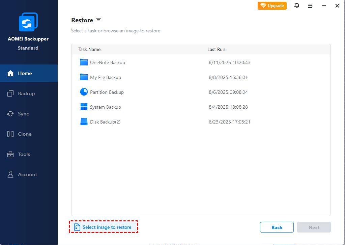Image resolution: width=345 pixels, height=245 pixels.
Task: Click the Back button
Action: (x=277, y=227)
